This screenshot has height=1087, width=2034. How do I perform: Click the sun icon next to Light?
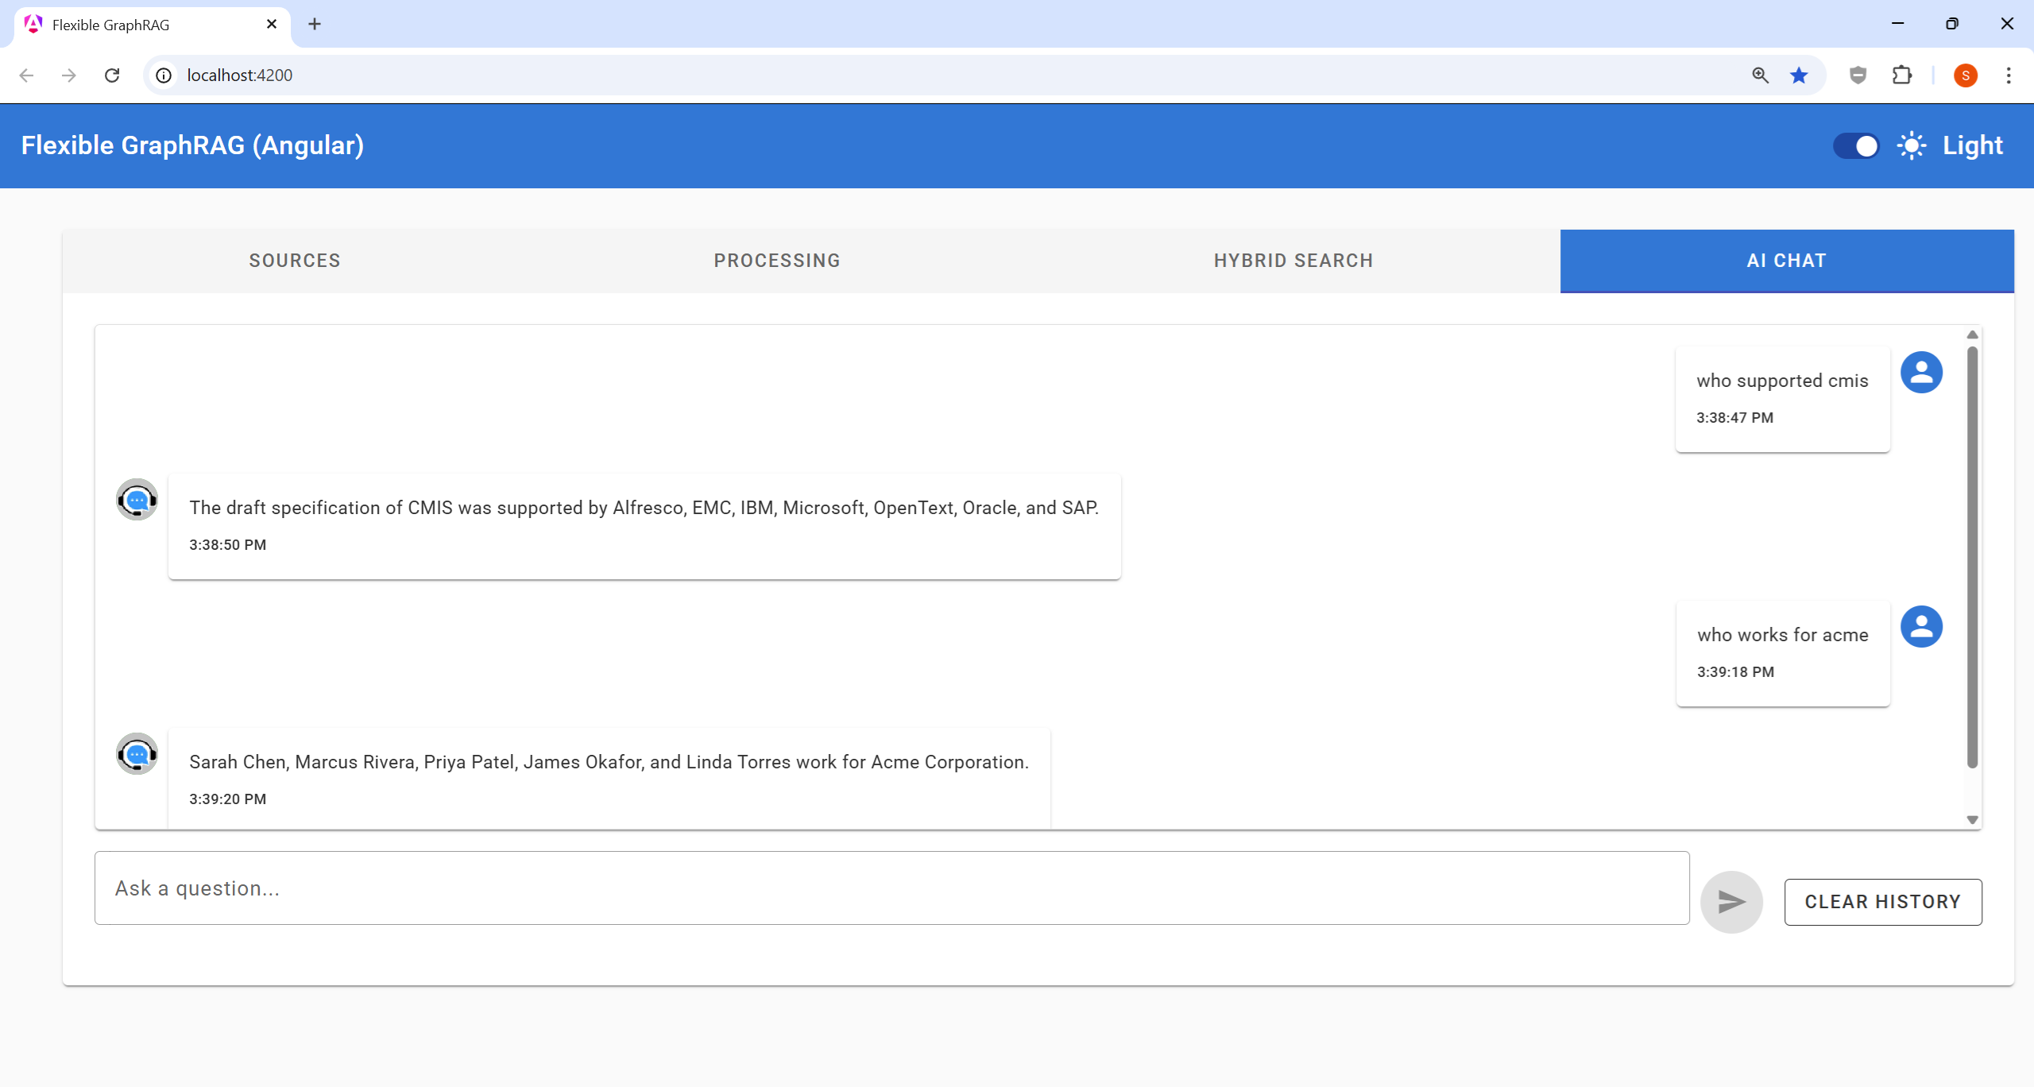pos(1911,146)
